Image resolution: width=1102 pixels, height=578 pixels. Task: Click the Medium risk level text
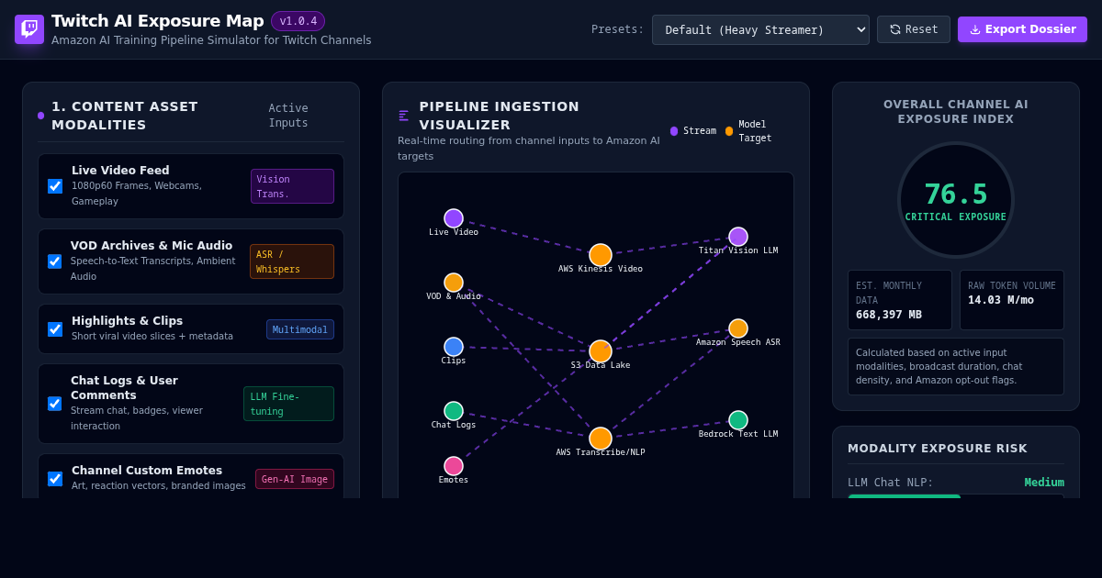[x=1044, y=483]
